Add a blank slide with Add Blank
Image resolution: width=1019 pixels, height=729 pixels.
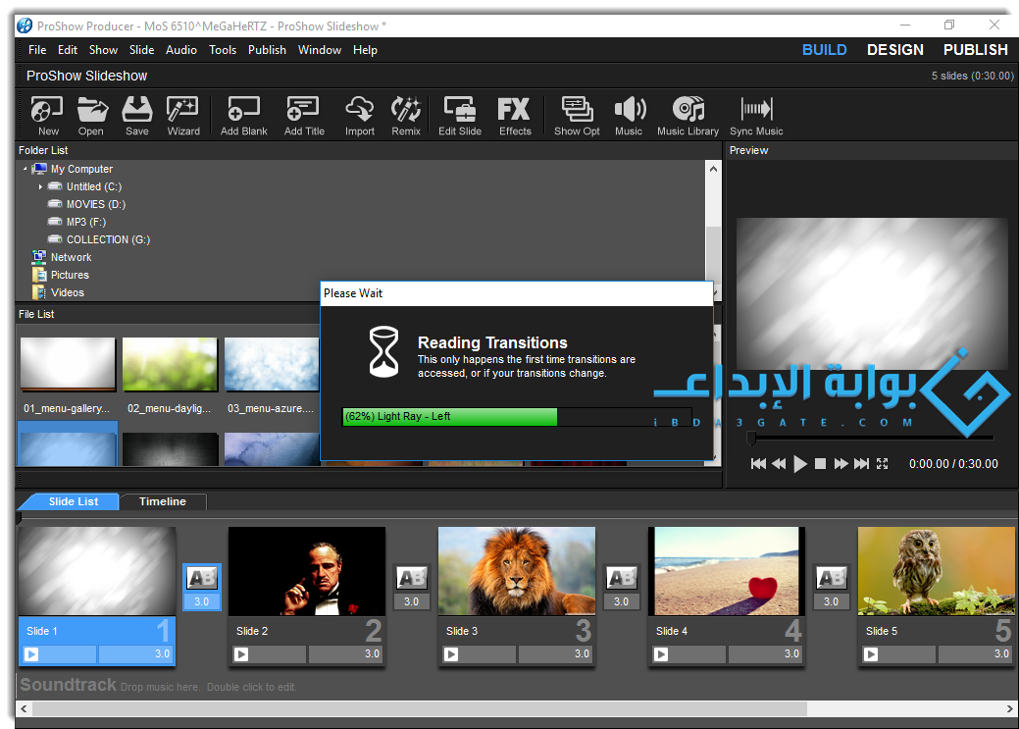[x=243, y=116]
